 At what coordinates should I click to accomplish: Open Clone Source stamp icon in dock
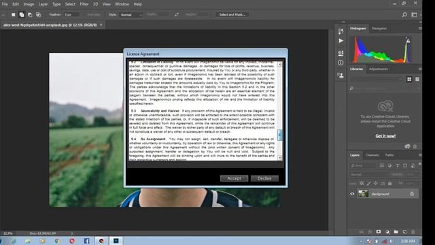(x=341, y=75)
